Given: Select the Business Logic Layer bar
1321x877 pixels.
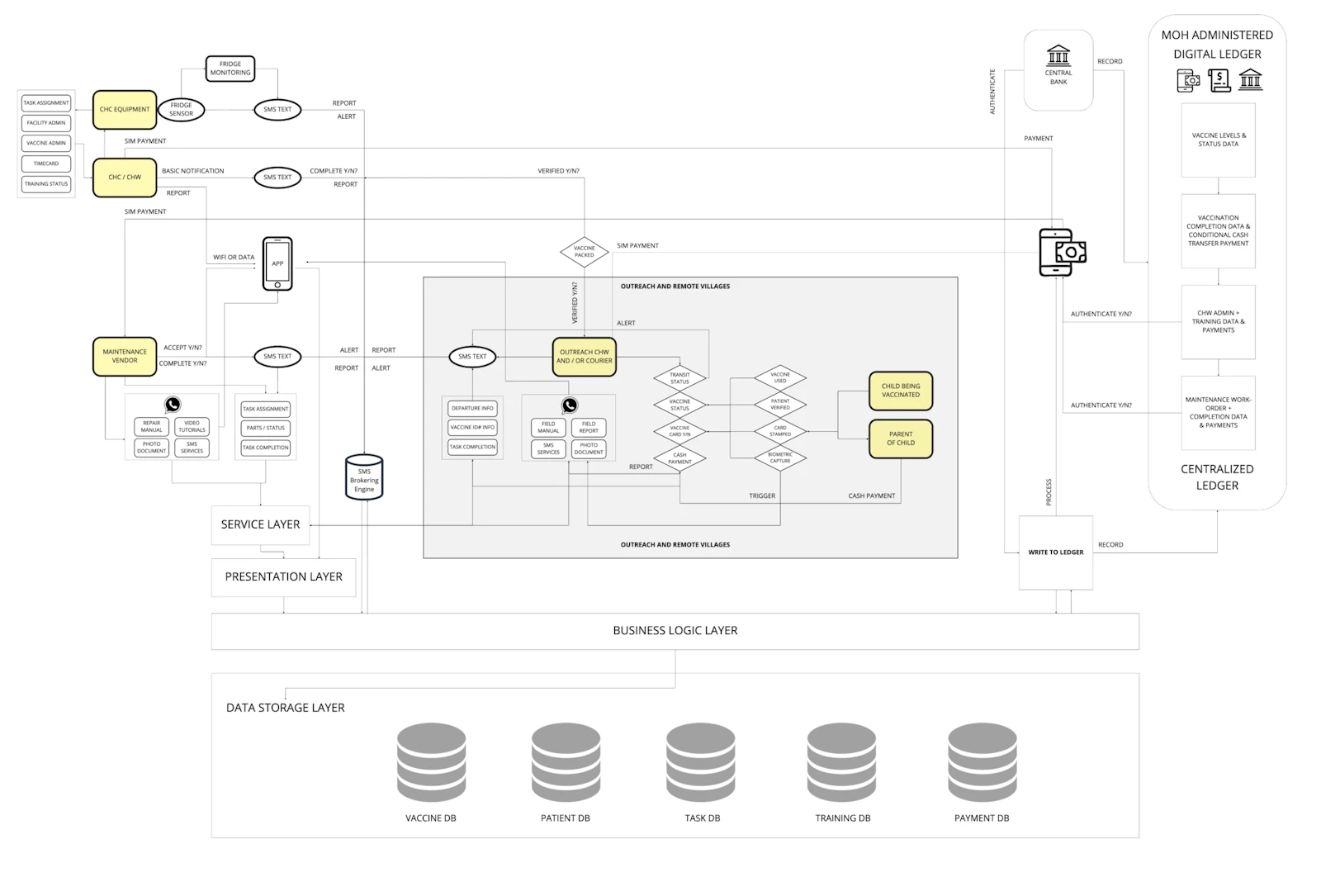Looking at the screenshot, I should pyautogui.click(x=675, y=631).
